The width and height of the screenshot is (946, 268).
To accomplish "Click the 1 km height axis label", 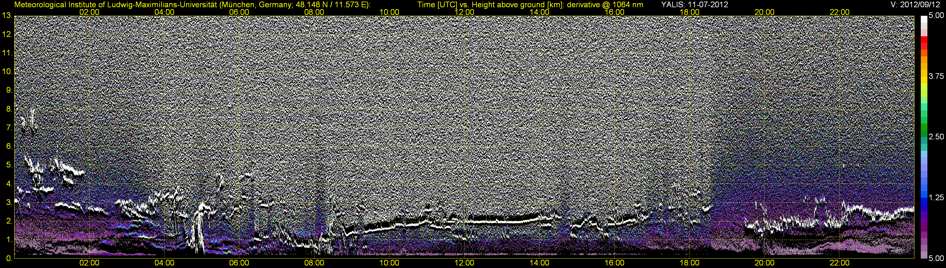I will (x=9, y=240).
